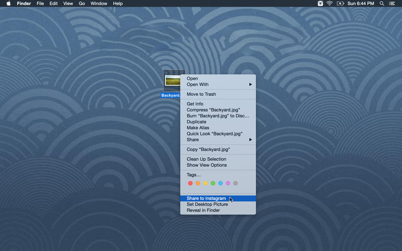Click the battery charging status icon

pyautogui.click(x=340, y=4)
